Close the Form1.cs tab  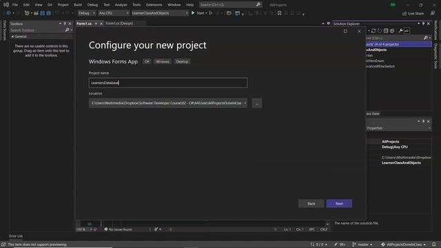[101, 23]
